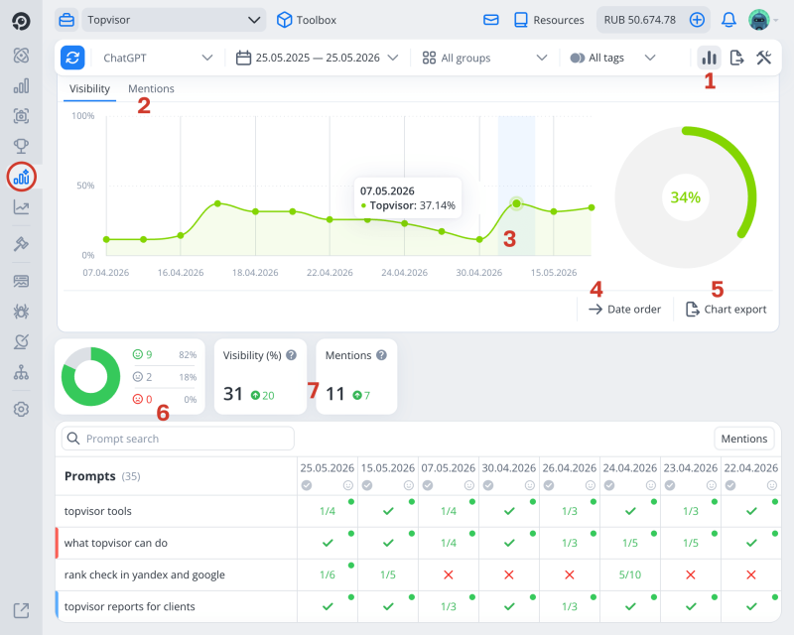794x635 pixels.
Task: Select 'rank check in yandex and google' prompt
Action: pos(177,574)
